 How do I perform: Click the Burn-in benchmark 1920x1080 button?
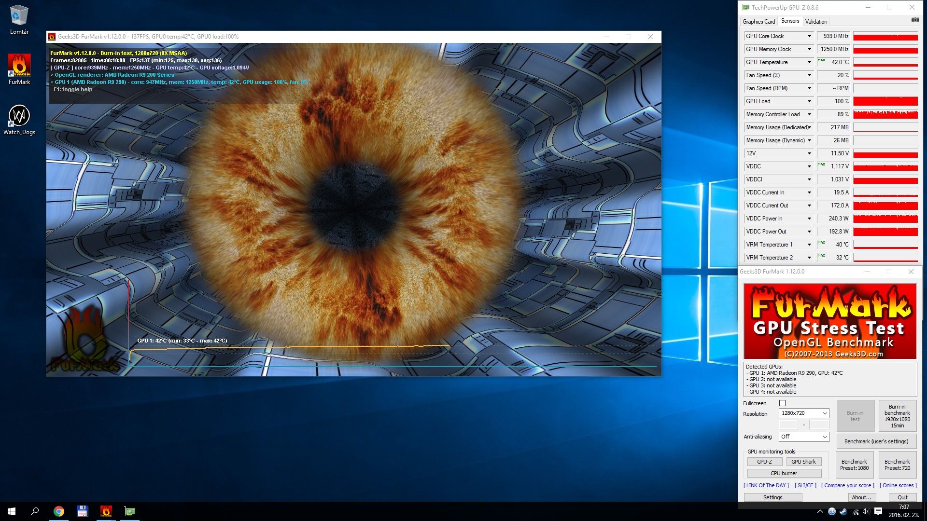pyautogui.click(x=897, y=416)
